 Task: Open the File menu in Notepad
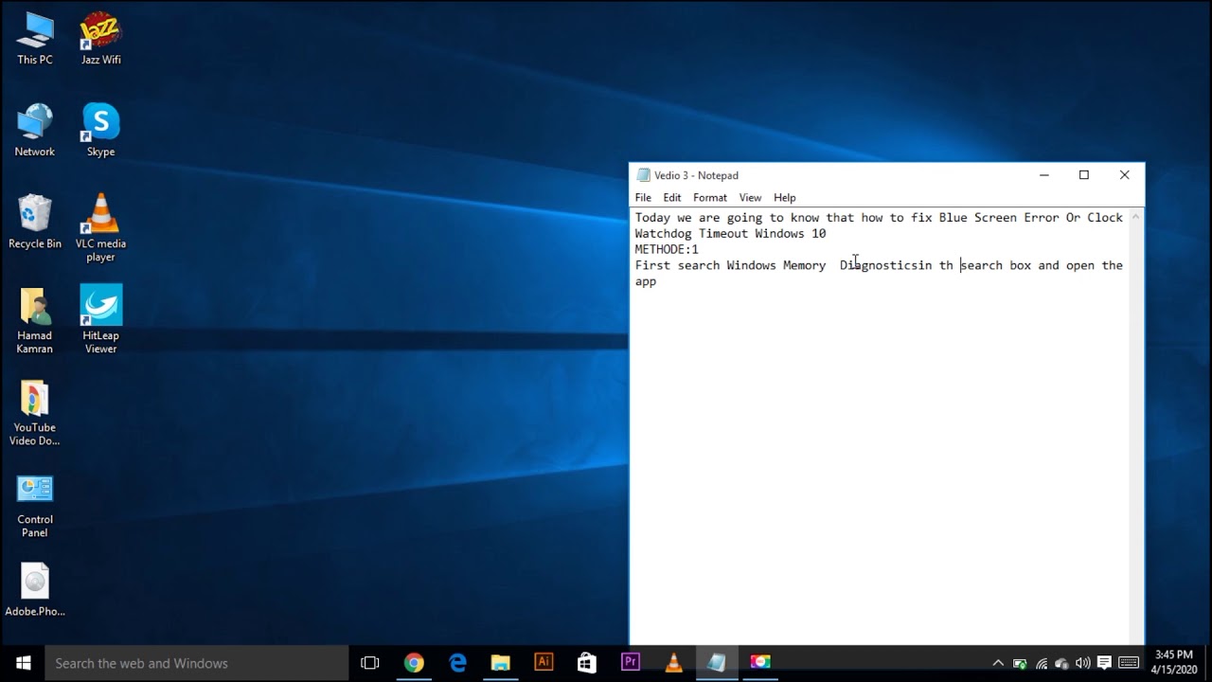643,198
